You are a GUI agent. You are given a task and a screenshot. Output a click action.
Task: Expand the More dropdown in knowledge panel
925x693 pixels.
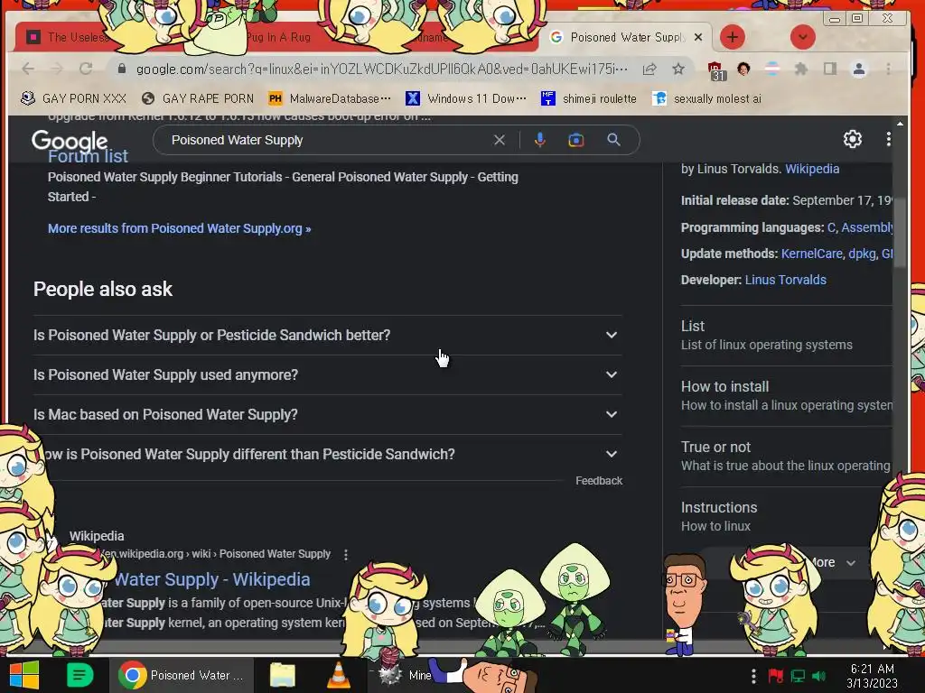pos(833,563)
